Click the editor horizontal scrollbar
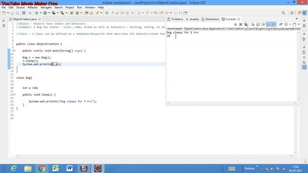308x173 pixels. [154, 156]
